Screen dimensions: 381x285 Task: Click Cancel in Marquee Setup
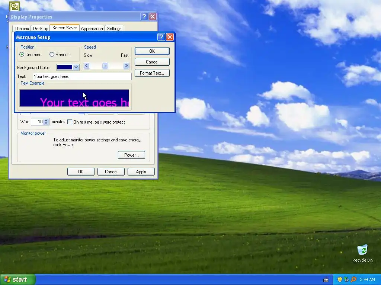coord(152,62)
